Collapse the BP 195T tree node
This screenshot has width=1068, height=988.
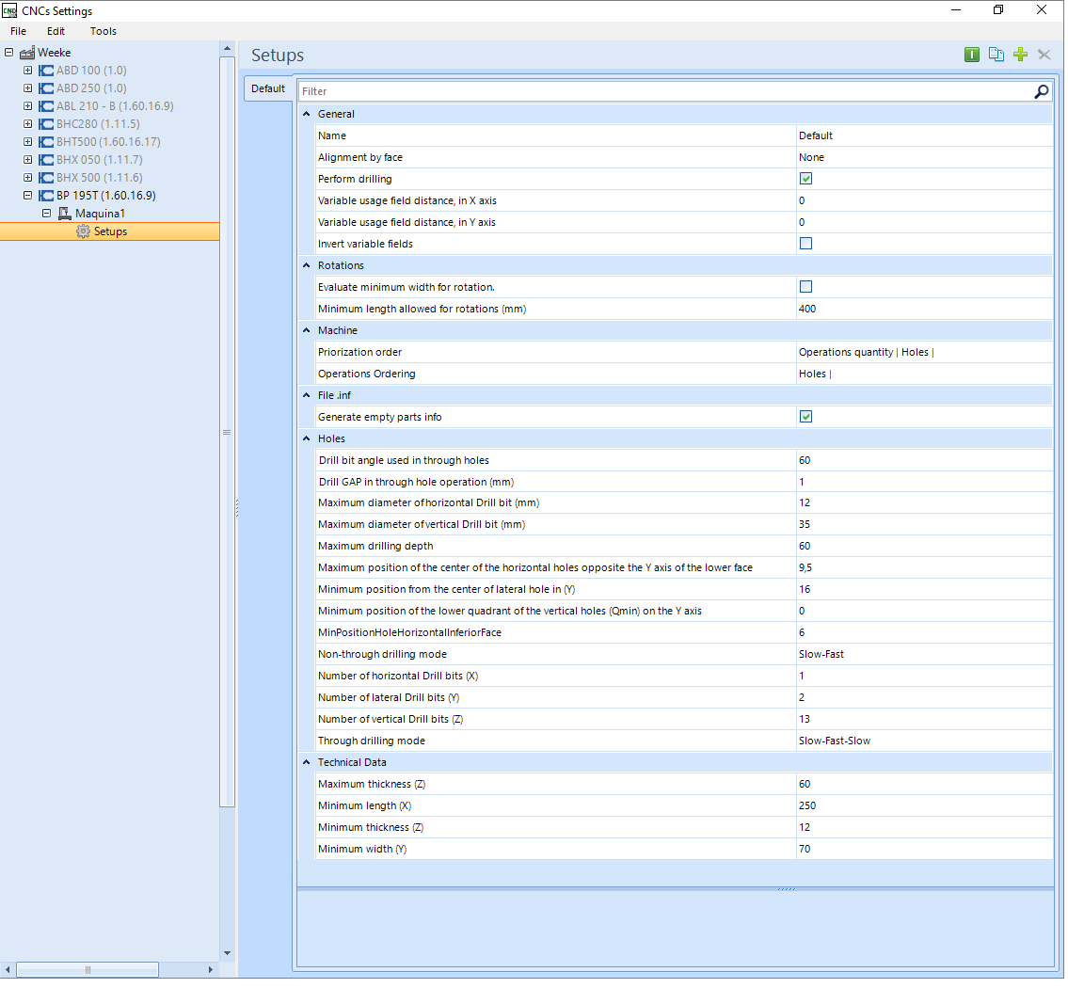click(x=27, y=196)
